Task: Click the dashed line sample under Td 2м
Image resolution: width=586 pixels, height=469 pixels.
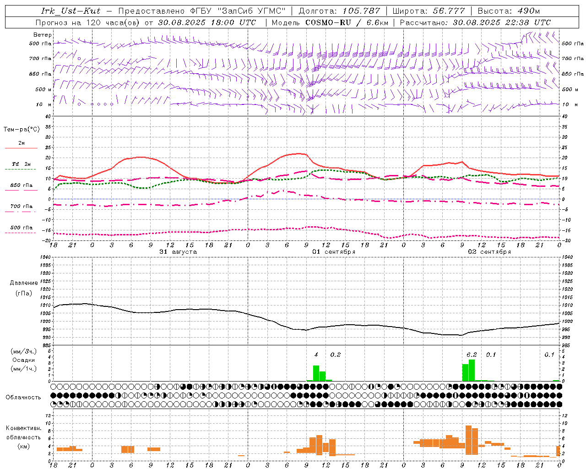Action: click(x=21, y=169)
